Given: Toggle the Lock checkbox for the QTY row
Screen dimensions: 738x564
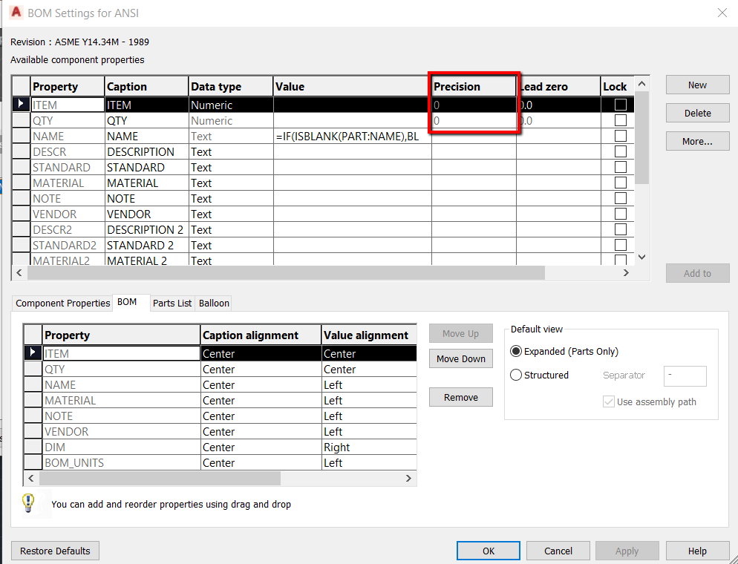Looking at the screenshot, I should pyautogui.click(x=621, y=120).
